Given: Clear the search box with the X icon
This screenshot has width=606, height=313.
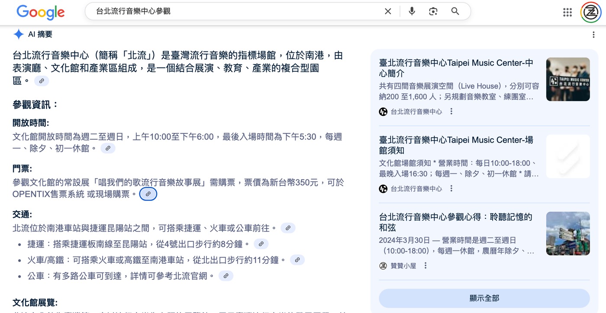Looking at the screenshot, I should pos(388,11).
